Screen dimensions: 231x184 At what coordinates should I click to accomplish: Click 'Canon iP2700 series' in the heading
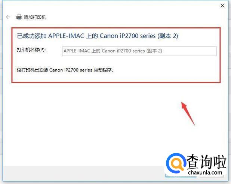(127, 36)
